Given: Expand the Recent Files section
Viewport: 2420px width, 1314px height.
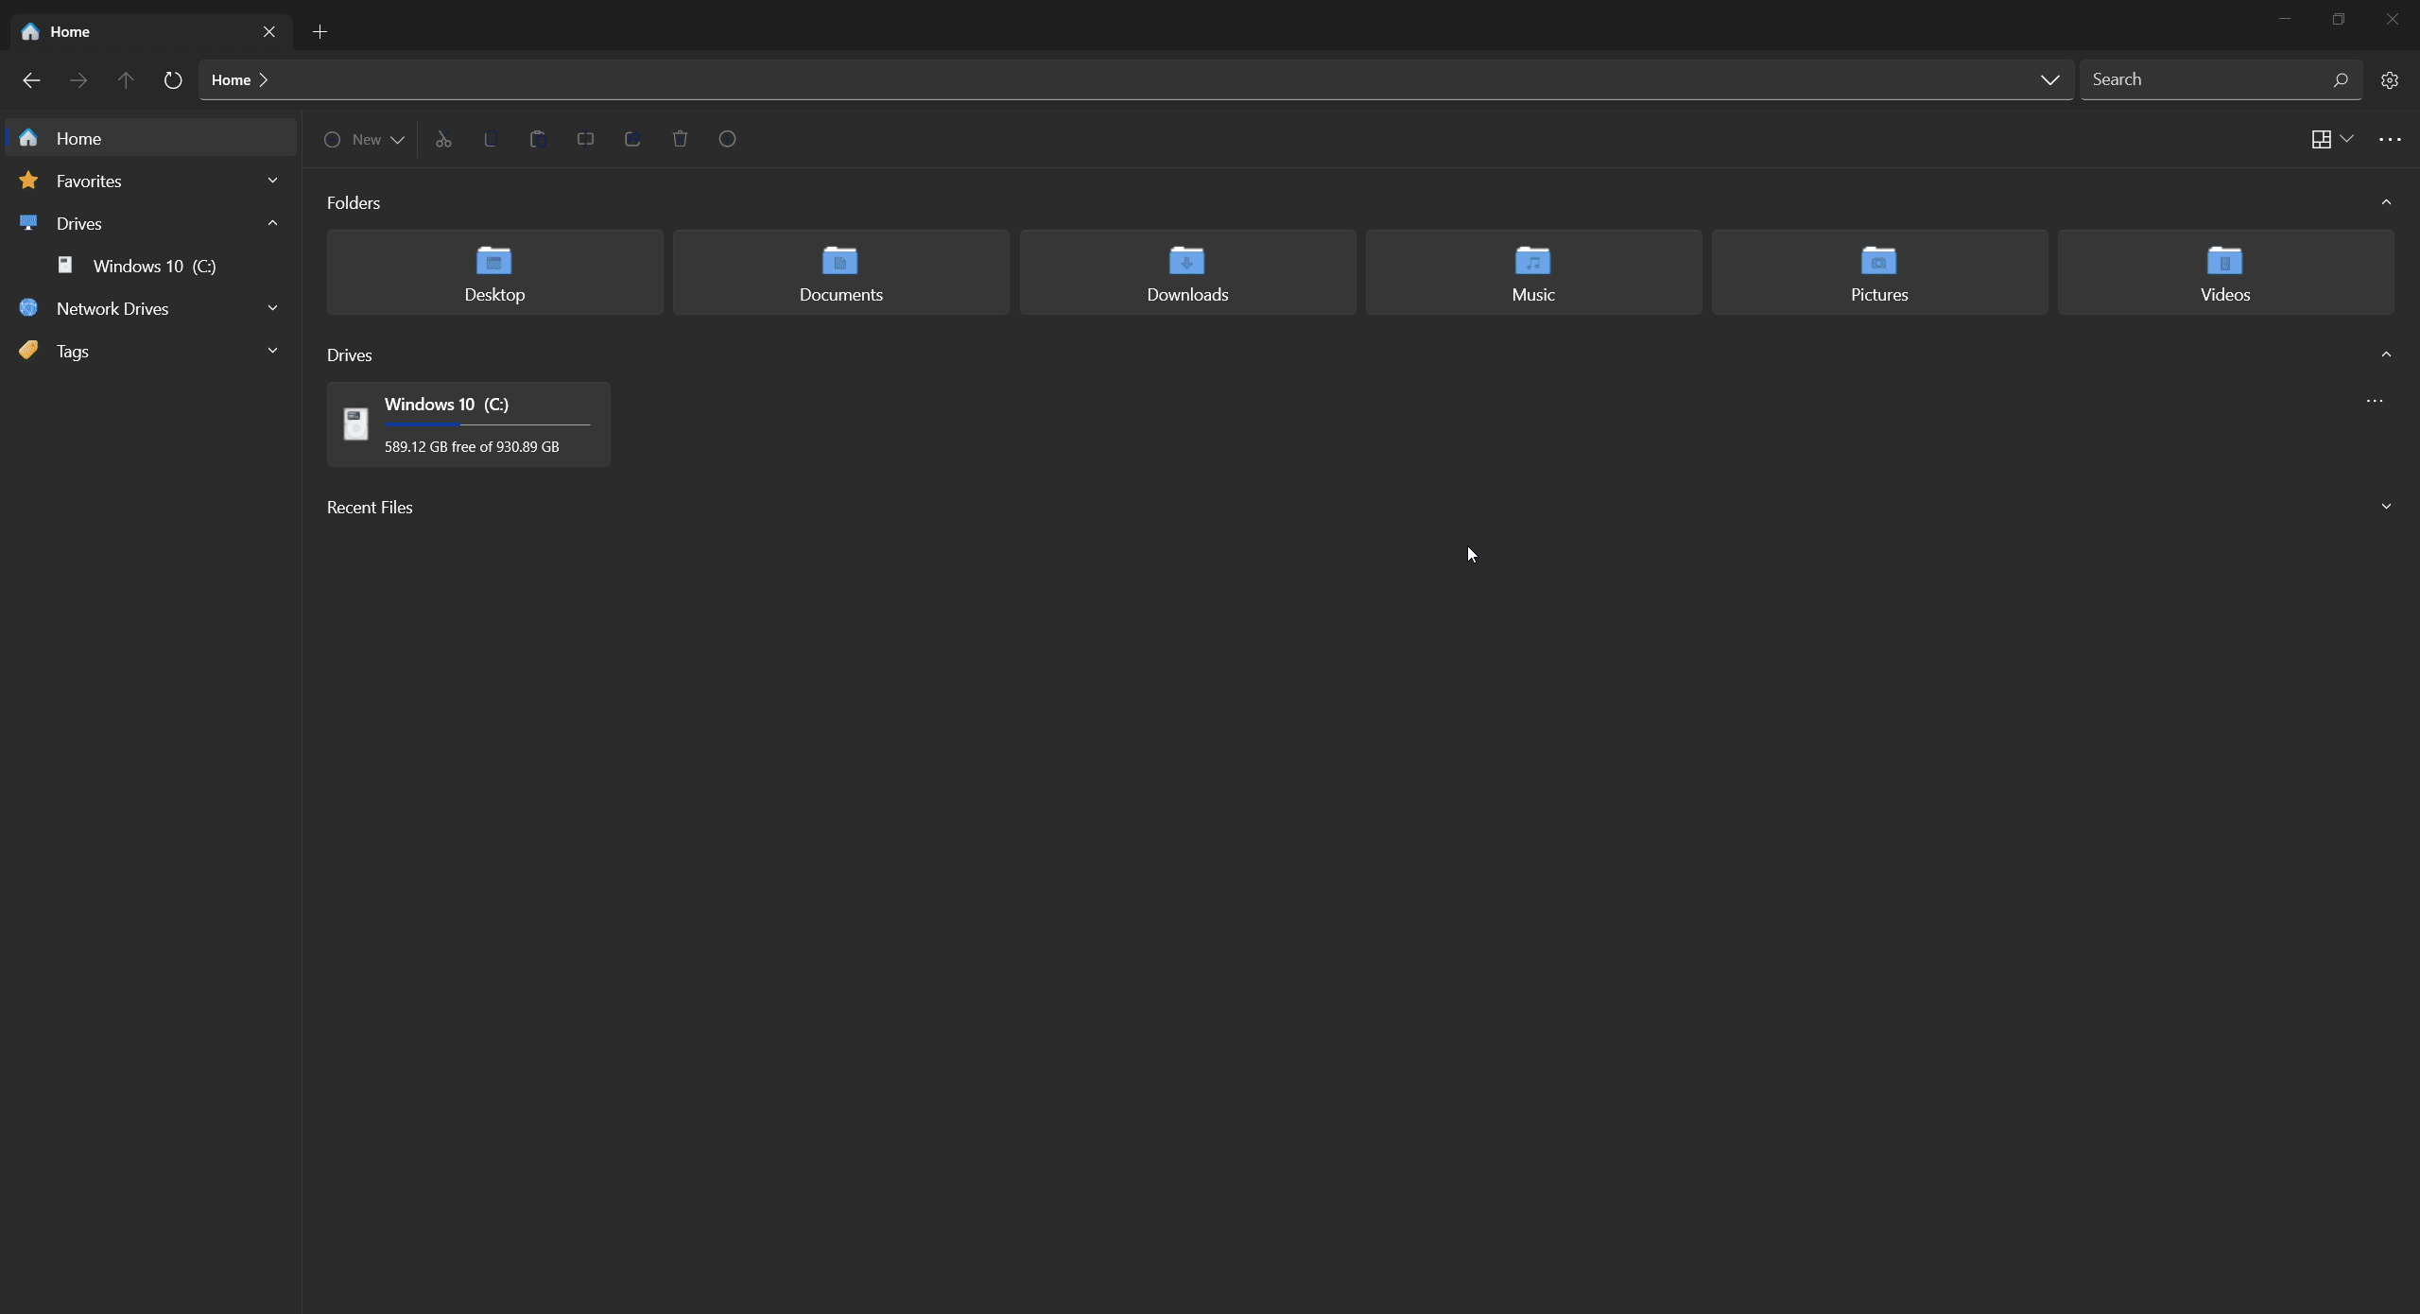Looking at the screenshot, I should click(2386, 507).
